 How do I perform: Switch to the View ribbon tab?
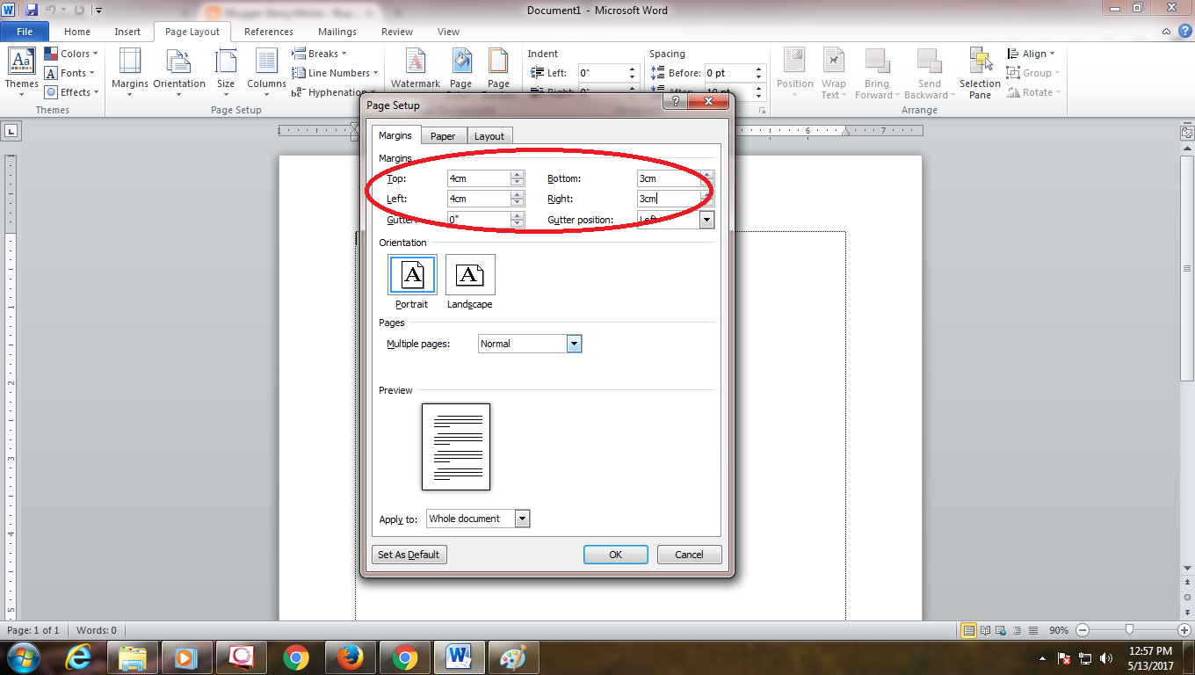click(448, 32)
